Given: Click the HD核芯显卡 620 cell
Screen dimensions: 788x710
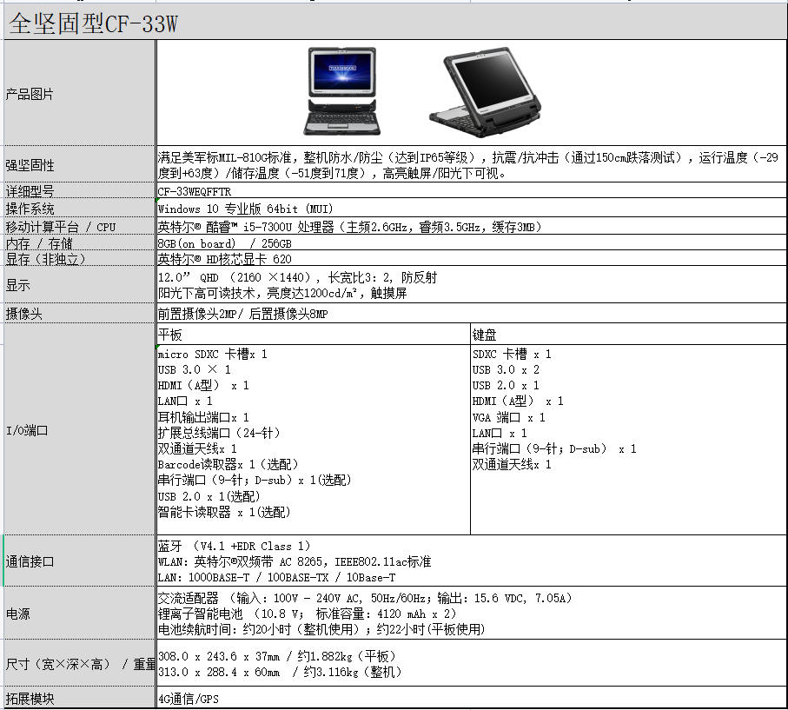Looking at the screenshot, I should [472, 259].
